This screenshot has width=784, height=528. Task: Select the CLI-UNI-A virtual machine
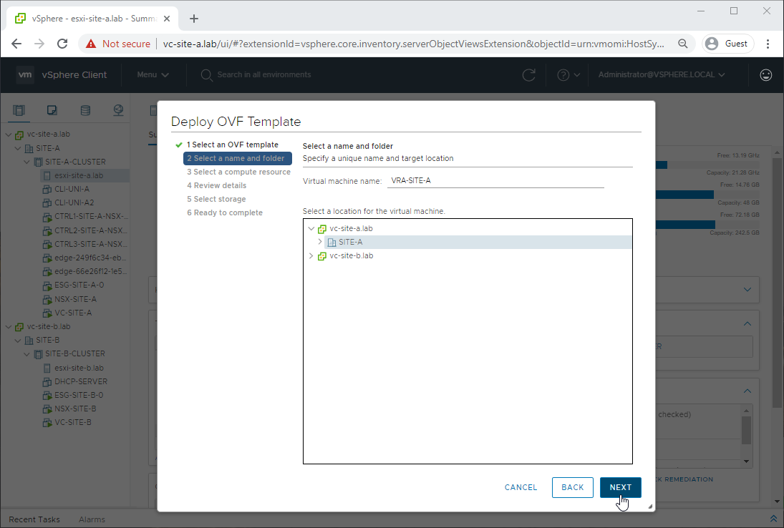click(x=72, y=189)
